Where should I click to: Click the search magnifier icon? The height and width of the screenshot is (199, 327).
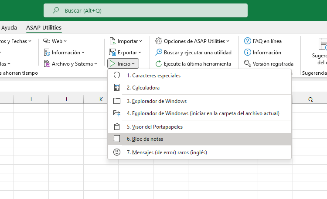click(x=56, y=10)
